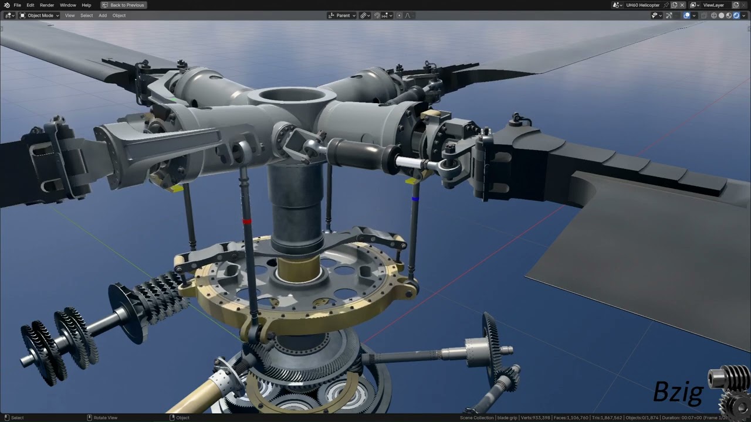Image resolution: width=751 pixels, height=422 pixels.
Task: Click the Object hint in the status bar
Action: pyautogui.click(x=183, y=417)
